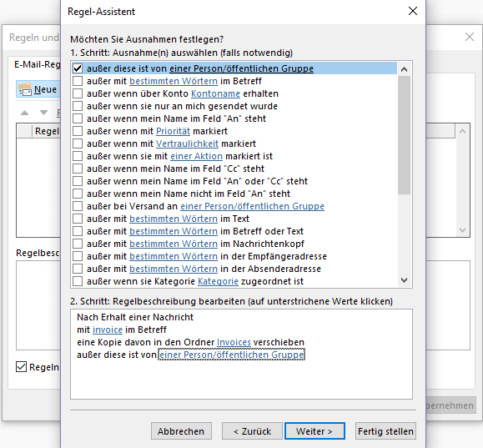Click the exceptions list scroll down arrow

[x=404, y=280]
